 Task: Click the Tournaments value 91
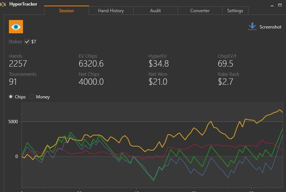(13, 82)
